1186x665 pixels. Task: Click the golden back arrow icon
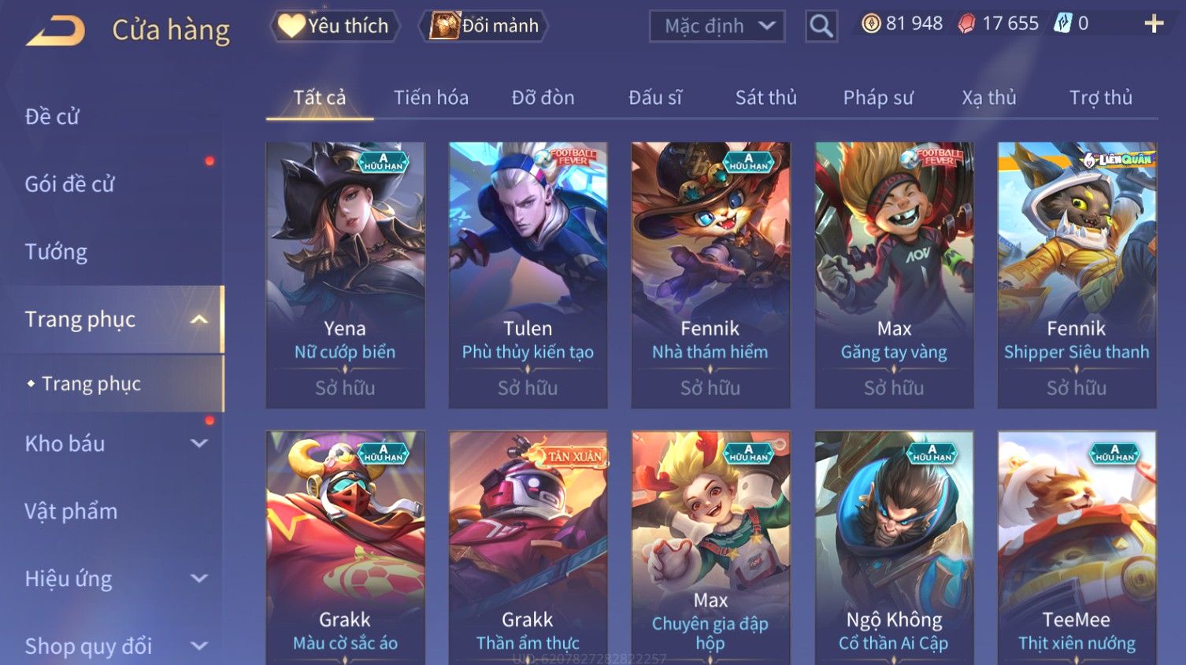coord(55,31)
